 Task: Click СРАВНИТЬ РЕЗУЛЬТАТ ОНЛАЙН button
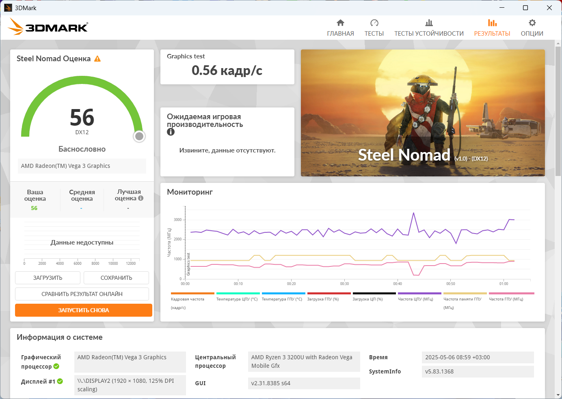[x=82, y=294]
